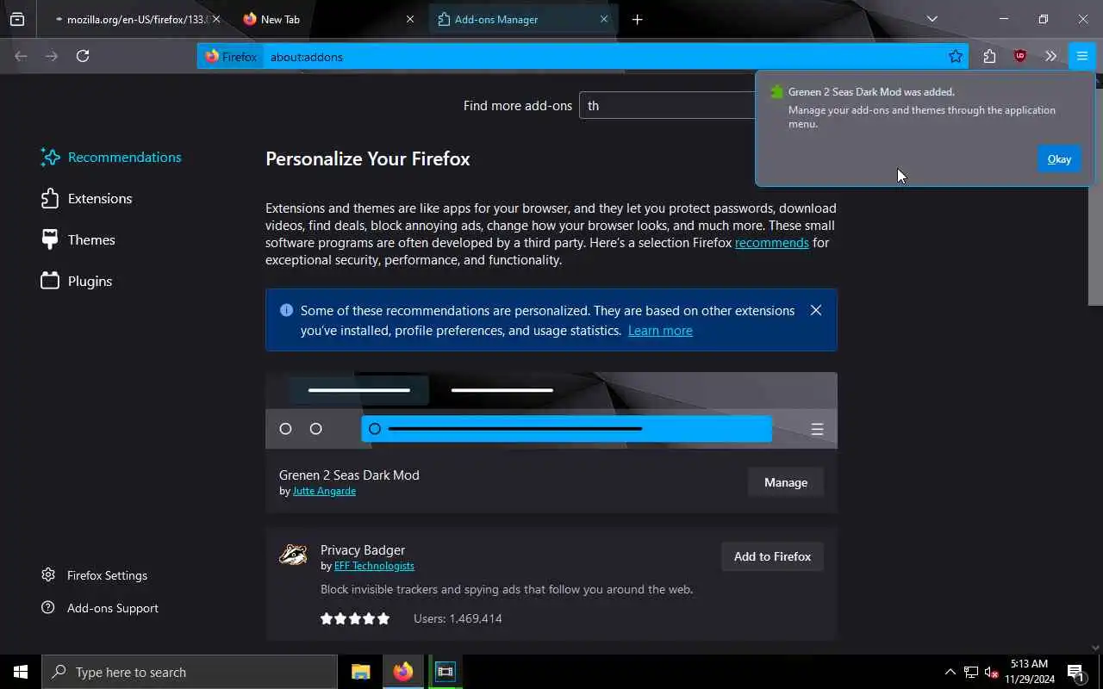Open author Jutte Angarde link

click(x=324, y=491)
